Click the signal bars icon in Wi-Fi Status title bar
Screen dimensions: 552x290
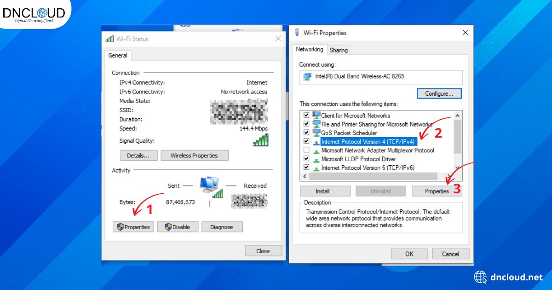(109, 39)
